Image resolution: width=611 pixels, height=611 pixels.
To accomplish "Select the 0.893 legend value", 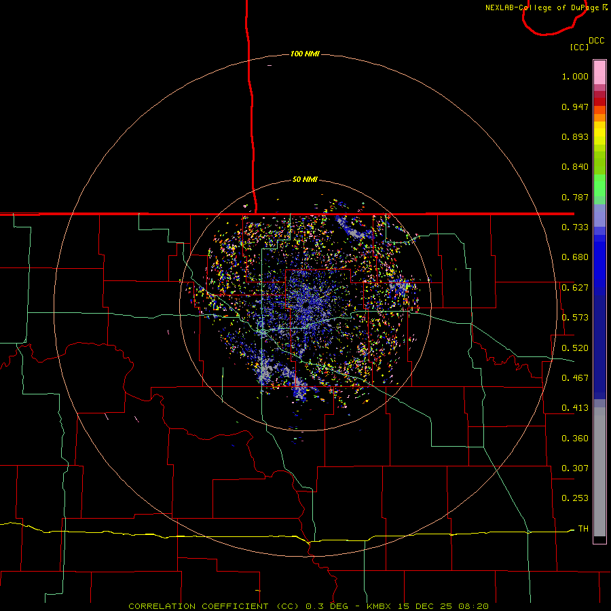I will (575, 136).
